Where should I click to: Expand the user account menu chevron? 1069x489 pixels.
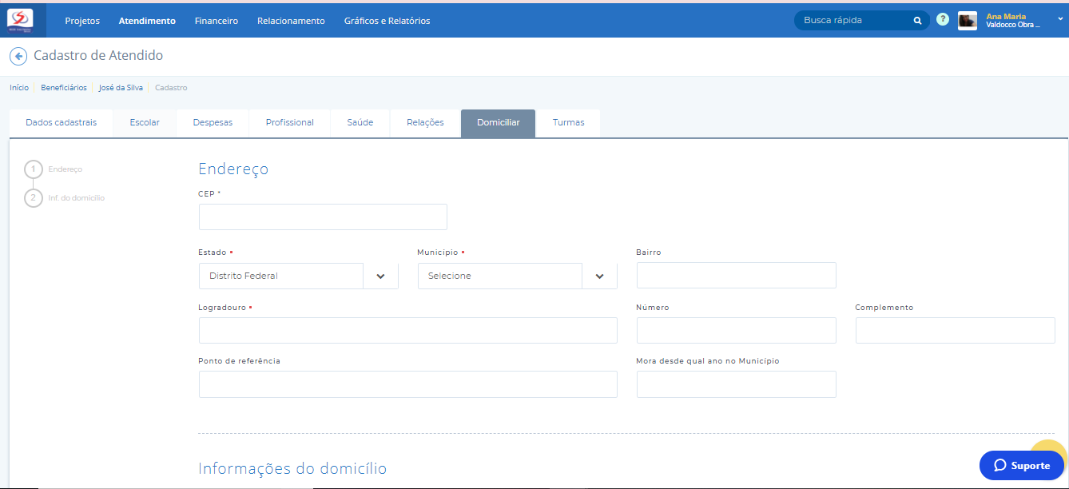pyautogui.click(x=1060, y=19)
